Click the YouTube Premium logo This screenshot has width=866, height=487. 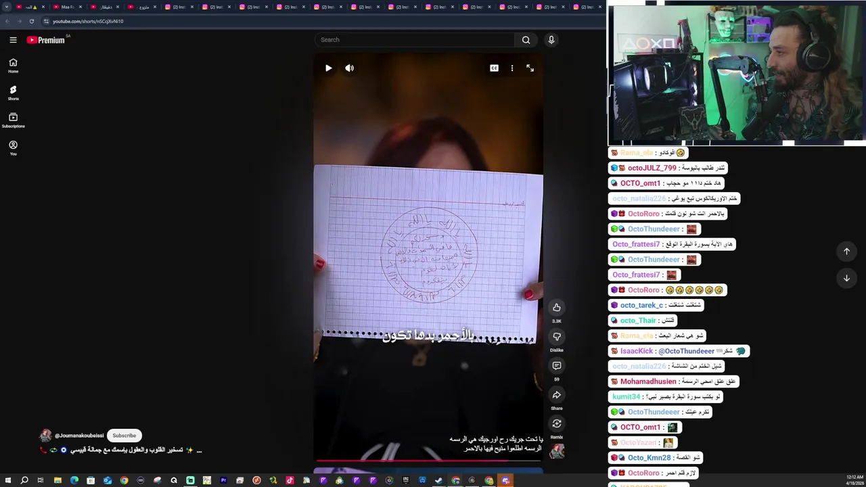pos(46,40)
